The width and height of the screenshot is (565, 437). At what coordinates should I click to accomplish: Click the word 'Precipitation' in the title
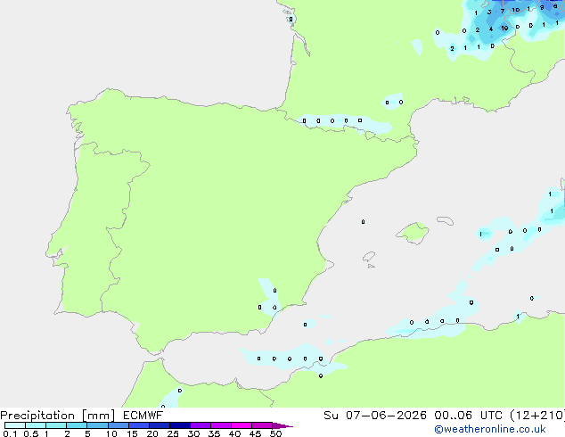(37, 416)
